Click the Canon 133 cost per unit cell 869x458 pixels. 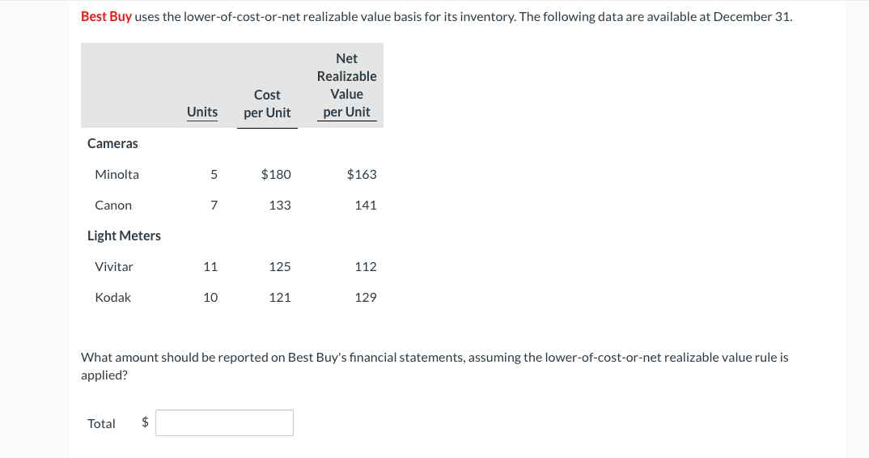(280, 206)
